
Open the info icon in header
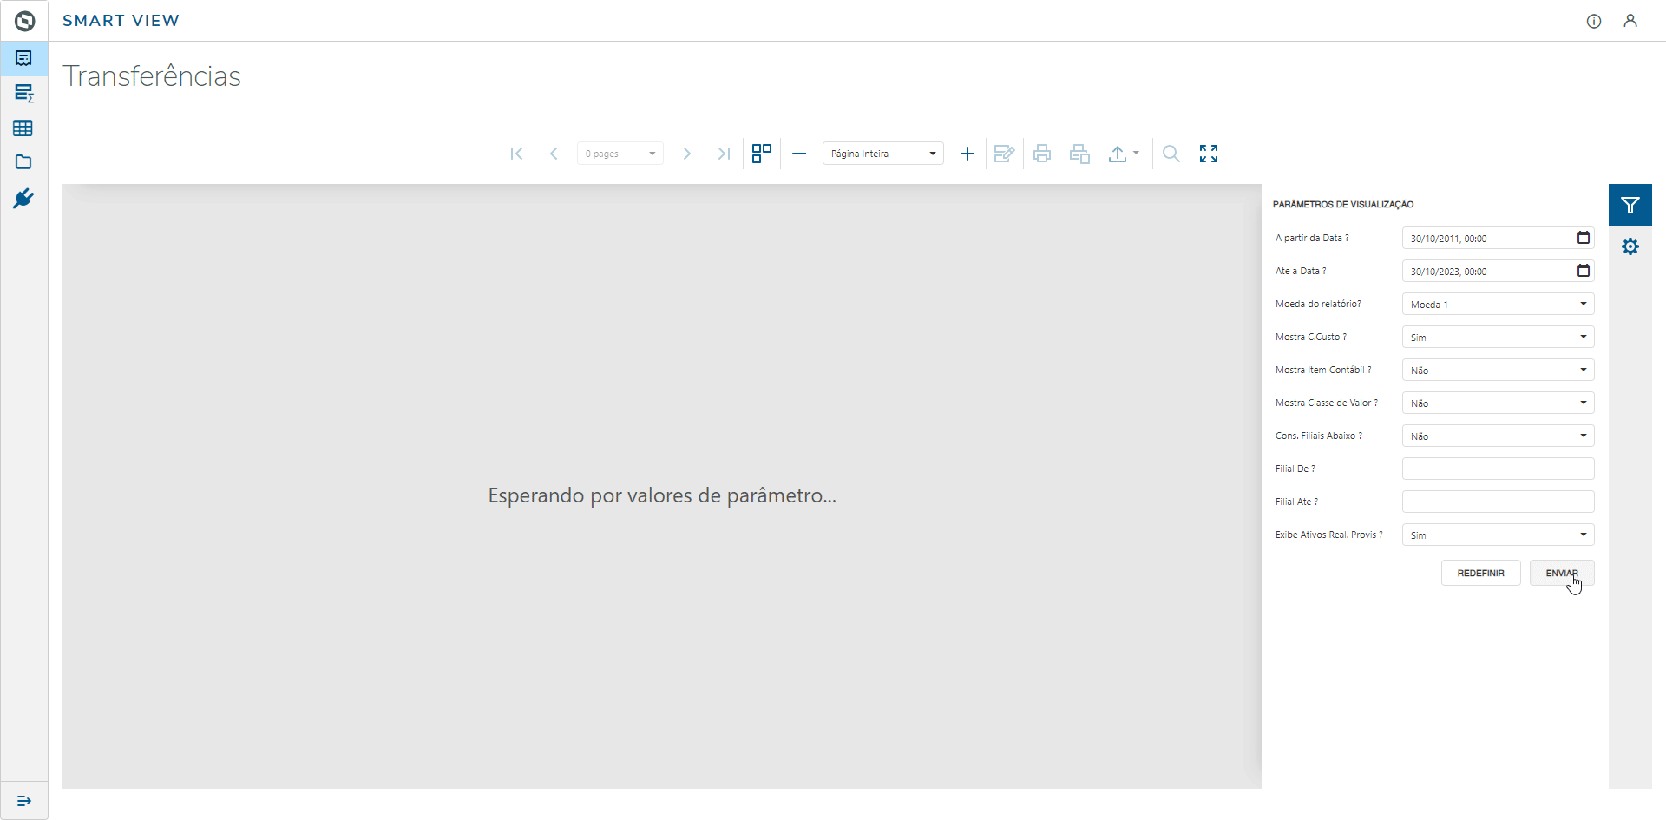[1594, 21]
